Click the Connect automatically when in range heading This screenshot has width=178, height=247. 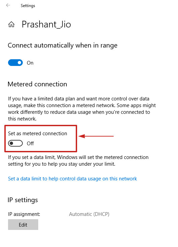(62, 46)
